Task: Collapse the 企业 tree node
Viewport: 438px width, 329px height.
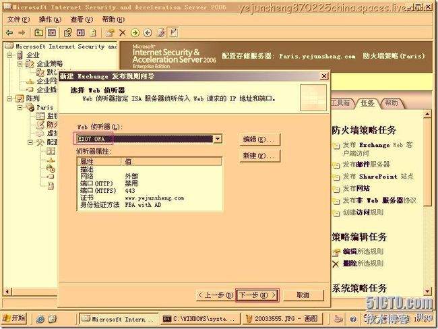Action: (x=9, y=55)
